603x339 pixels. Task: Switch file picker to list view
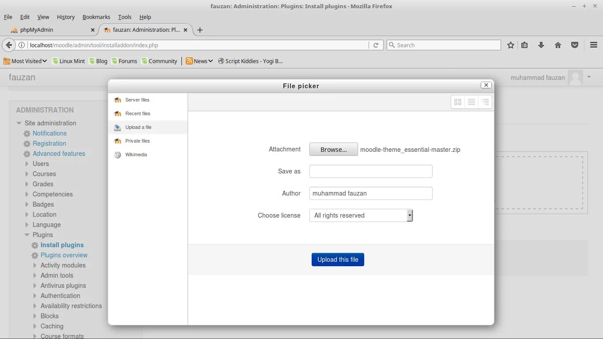[471, 102]
